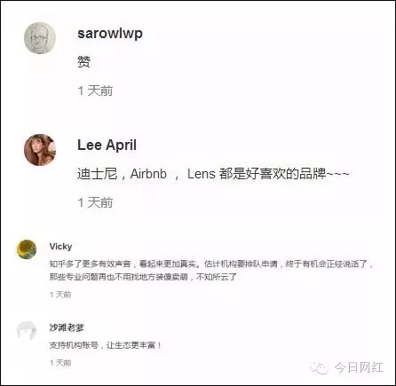Open the sarowlwp username link

point(110,34)
